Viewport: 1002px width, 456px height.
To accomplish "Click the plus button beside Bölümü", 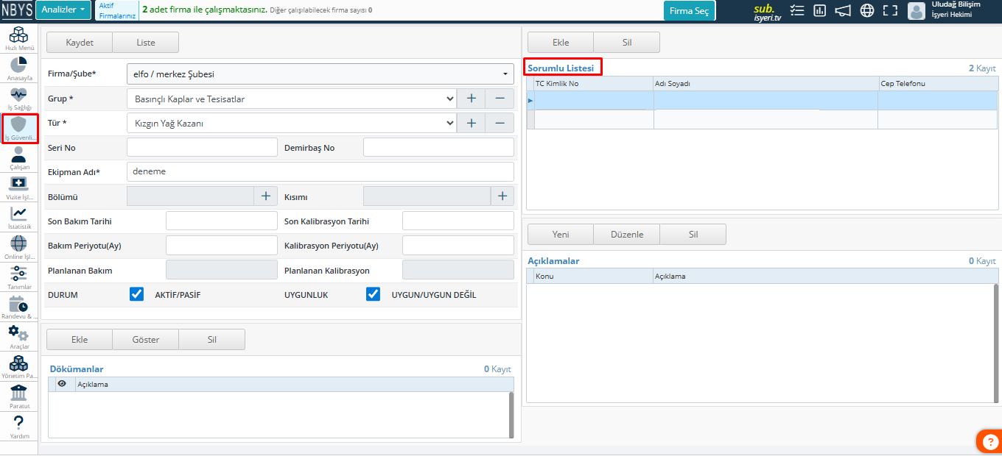I will 266,196.
